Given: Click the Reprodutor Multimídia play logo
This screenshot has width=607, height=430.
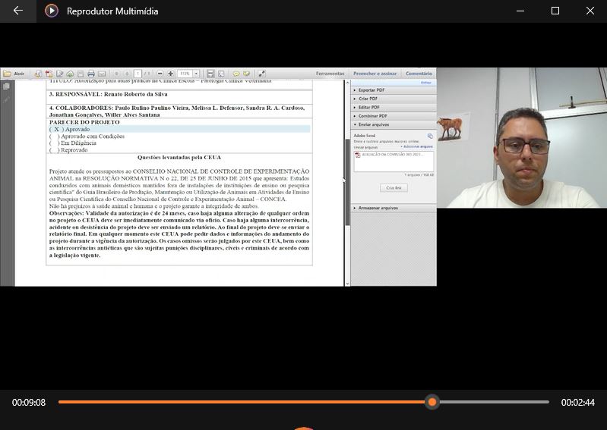Looking at the screenshot, I should [x=52, y=11].
